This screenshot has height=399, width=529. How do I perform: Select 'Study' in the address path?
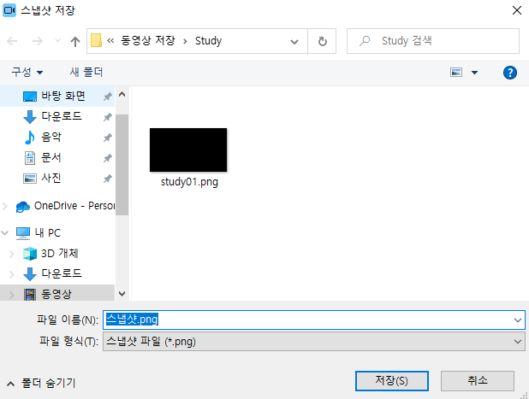tap(209, 41)
